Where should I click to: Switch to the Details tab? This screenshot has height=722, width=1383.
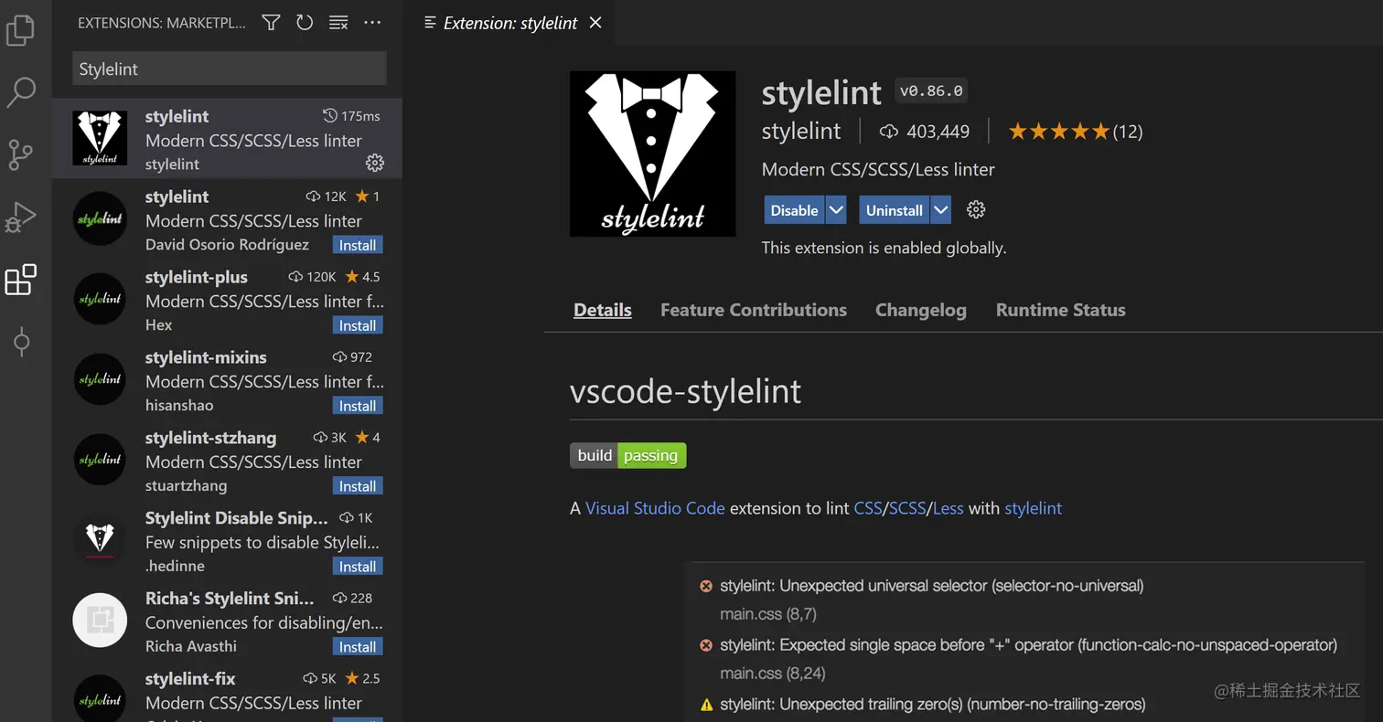pyautogui.click(x=603, y=310)
